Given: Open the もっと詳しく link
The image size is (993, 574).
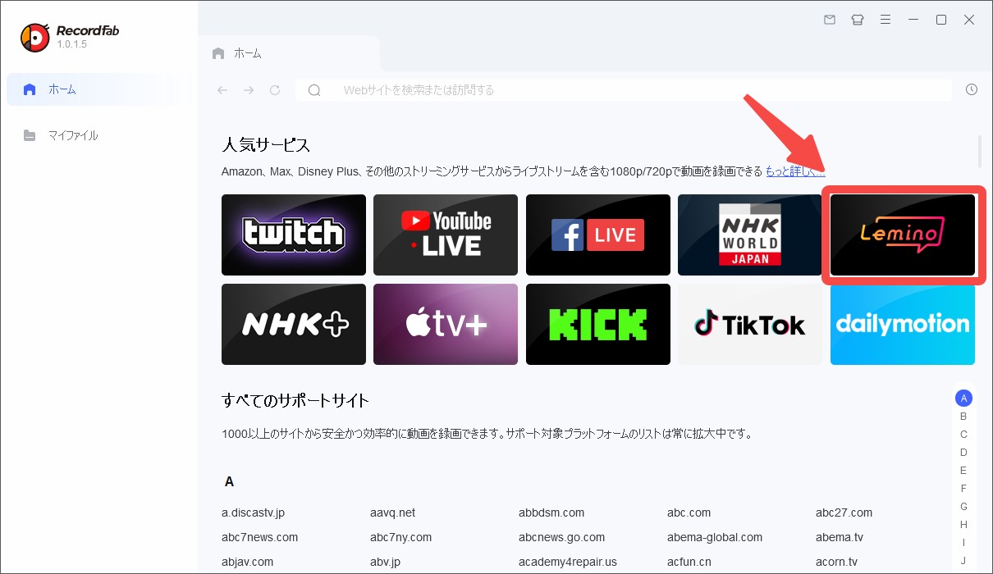Looking at the screenshot, I should (794, 171).
